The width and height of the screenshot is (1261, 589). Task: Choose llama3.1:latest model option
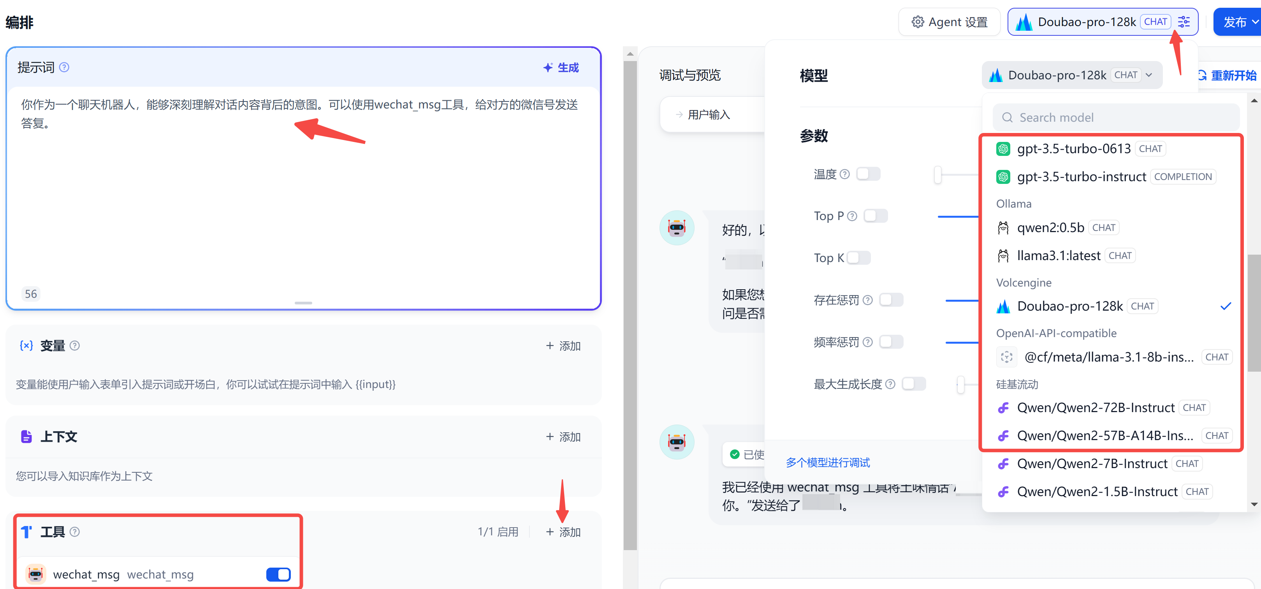click(1058, 256)
